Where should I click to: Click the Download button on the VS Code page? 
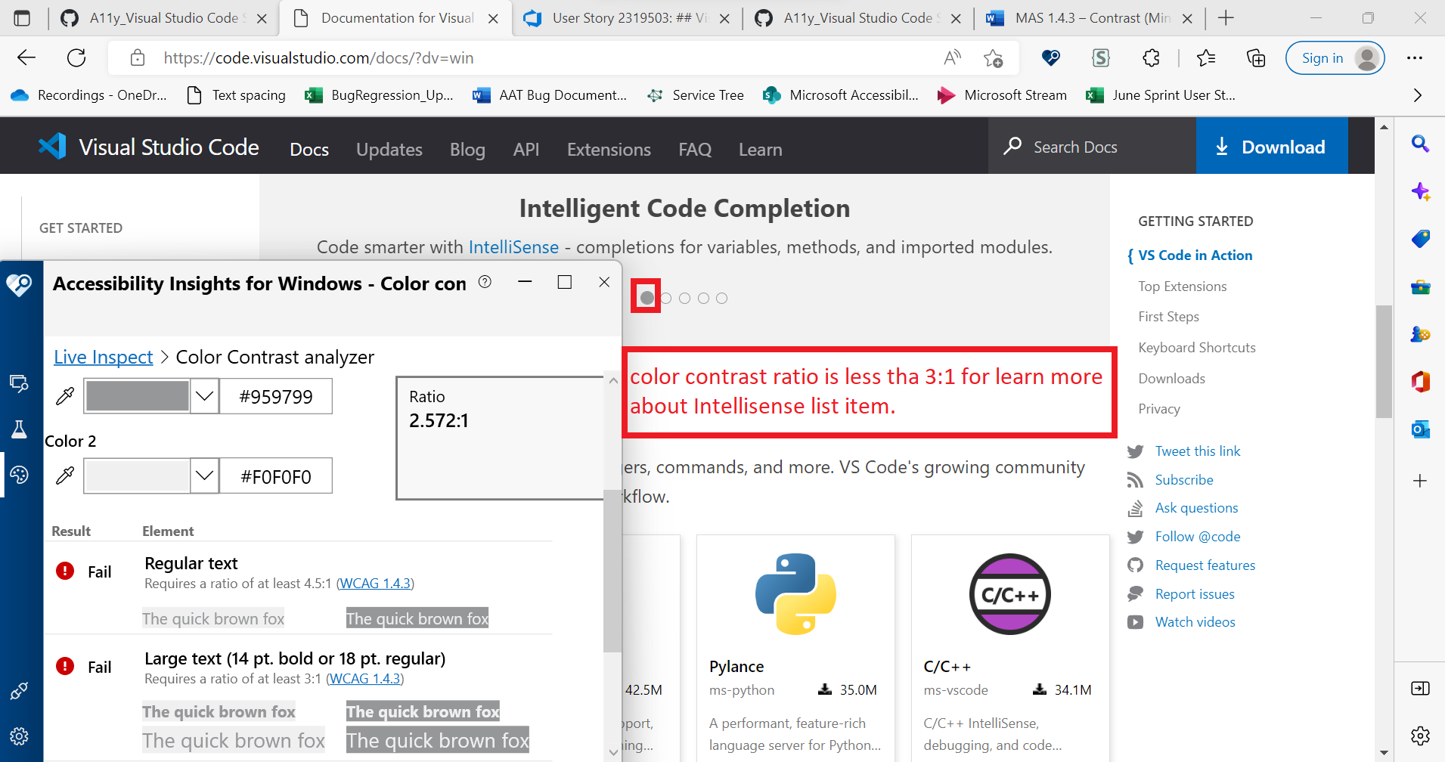(1272, 146)
